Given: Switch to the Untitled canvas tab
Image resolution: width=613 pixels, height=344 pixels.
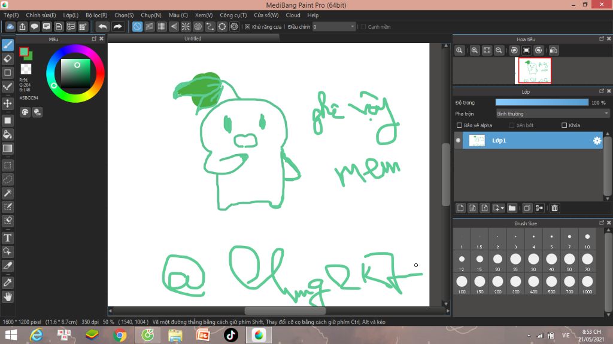Looking at the screenshot, I should coord(193,39).
